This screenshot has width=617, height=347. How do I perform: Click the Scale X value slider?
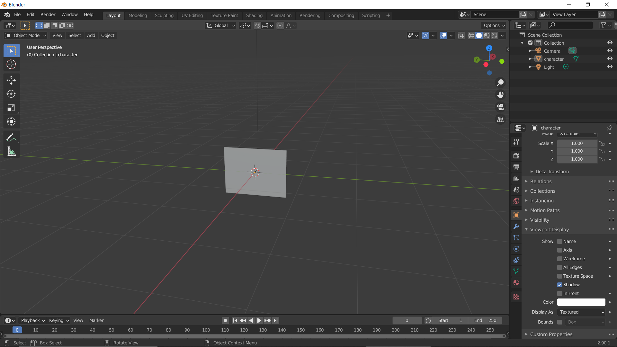(577, 143)
